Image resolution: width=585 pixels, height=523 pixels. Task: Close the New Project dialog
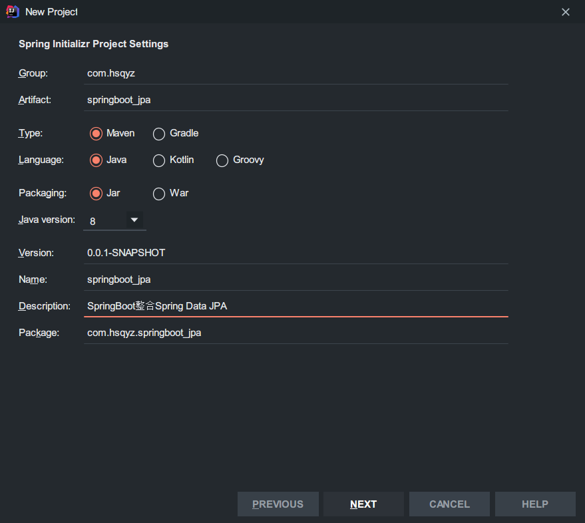pyautogui.click(x=565, y=12)
